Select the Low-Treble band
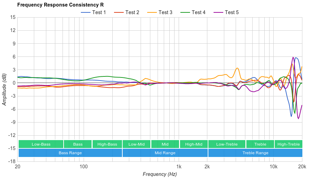The image size is (311, 179). [x=227, y=144]
